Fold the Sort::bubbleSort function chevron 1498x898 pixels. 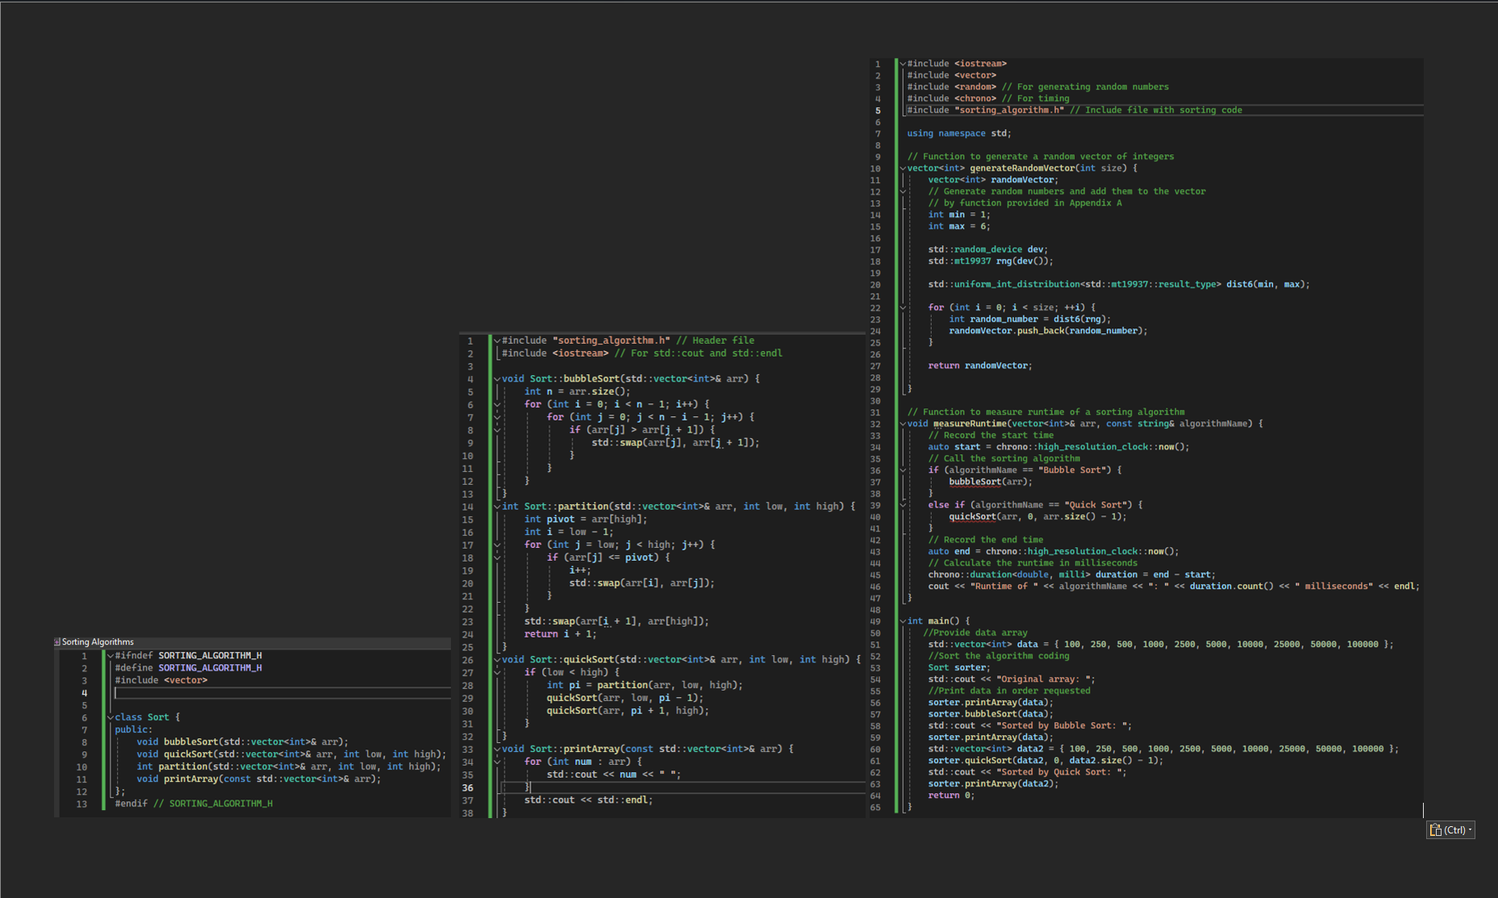coord(497,379)
